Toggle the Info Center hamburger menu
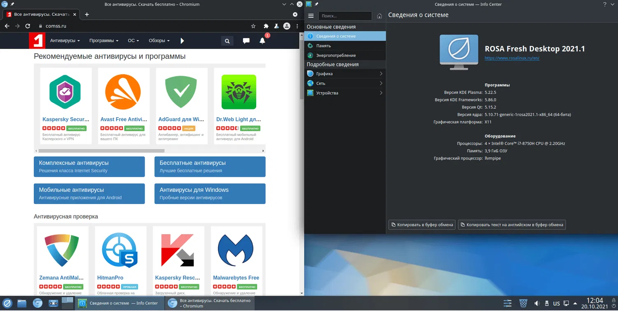 coord(311,16)
